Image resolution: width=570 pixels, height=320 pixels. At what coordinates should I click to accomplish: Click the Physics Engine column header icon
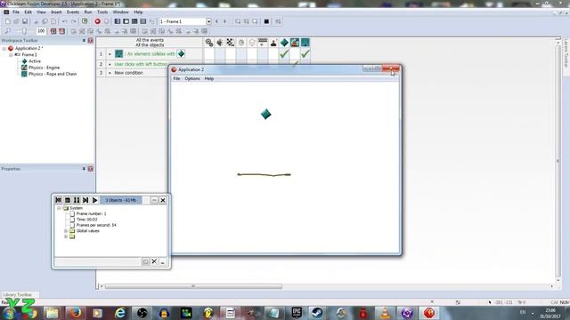click(295, 43)
